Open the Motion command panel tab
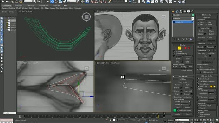219x123 pixels. pyautogui.click(x=185, y=11)
